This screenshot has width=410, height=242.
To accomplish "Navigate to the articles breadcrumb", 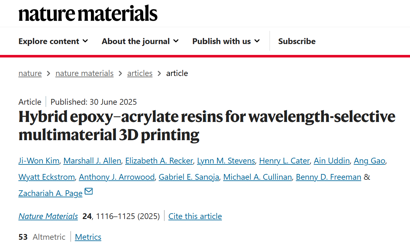I will coord(140,73).
